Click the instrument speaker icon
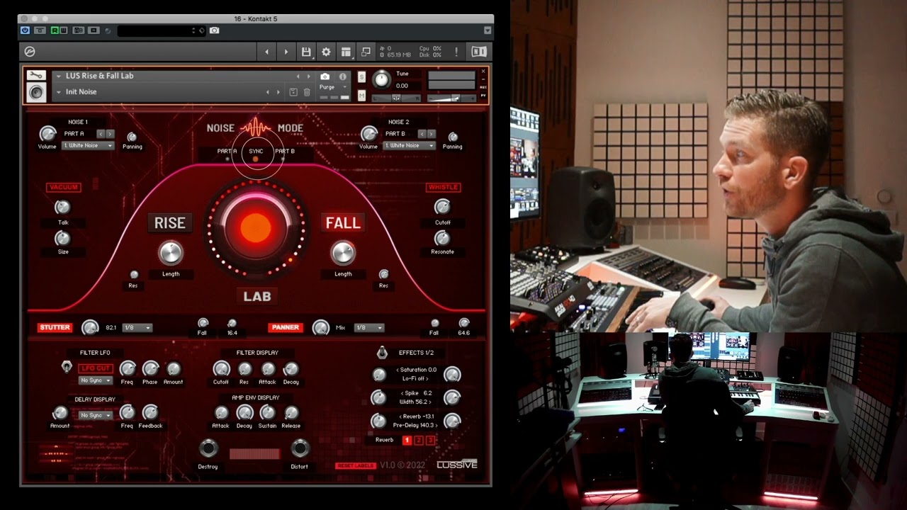The width and height of the screenshot is (907, 510). [x=36, y=92]
